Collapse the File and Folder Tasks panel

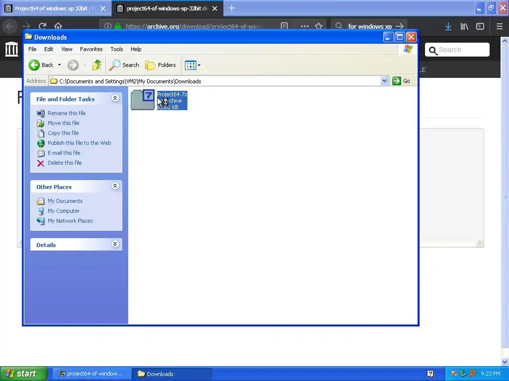click(x=115, y=98)
